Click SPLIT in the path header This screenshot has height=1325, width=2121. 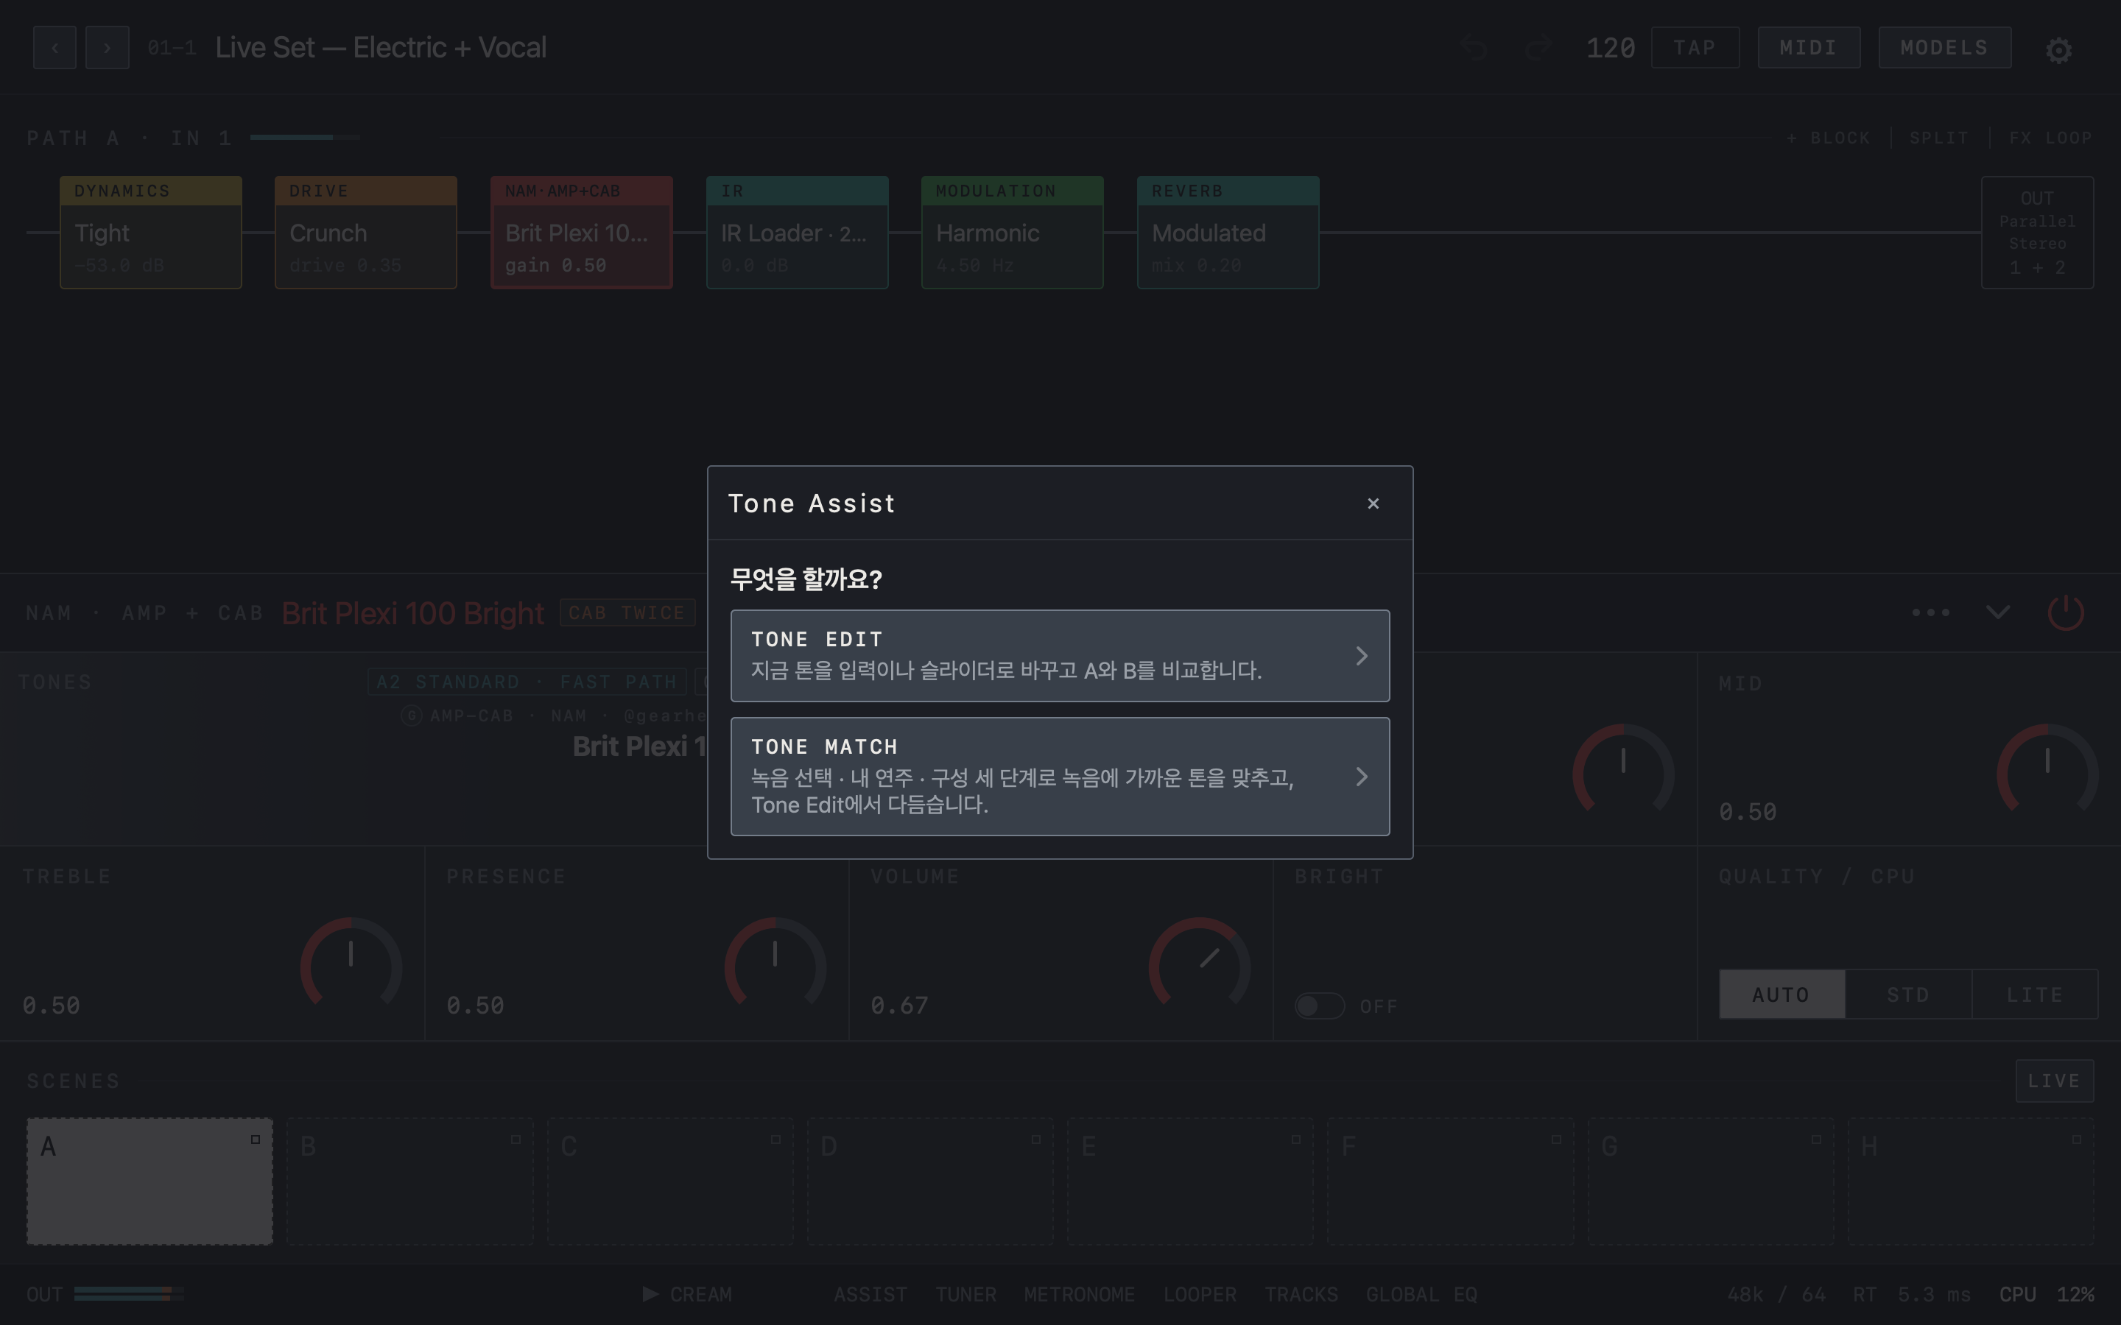tap(1938, 138)
